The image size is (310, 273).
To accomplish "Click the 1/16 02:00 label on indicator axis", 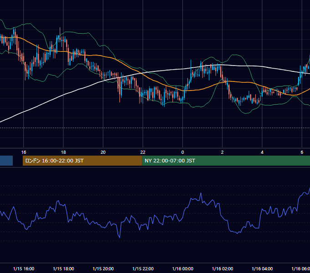I will 222,268.
